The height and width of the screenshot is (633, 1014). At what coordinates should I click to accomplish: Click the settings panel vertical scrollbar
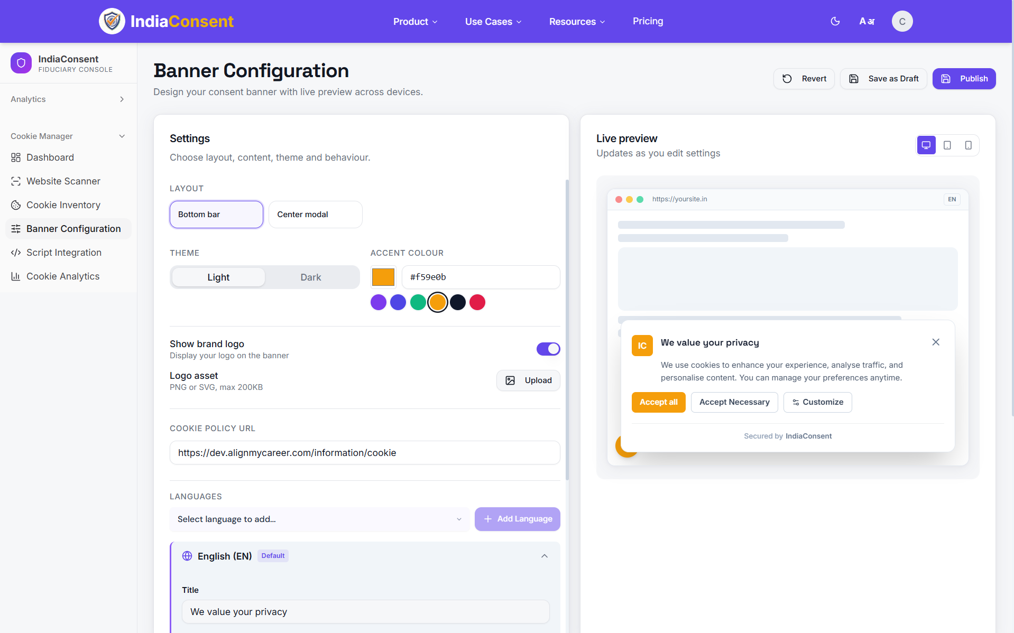(567, 330)
